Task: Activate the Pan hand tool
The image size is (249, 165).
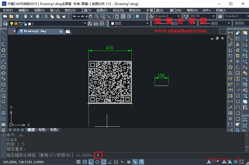Action: click(x=90, y=16)
